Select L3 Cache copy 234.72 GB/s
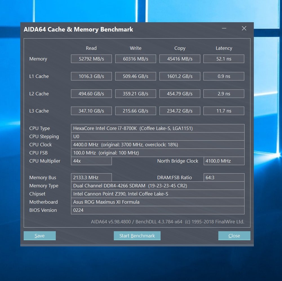Viewport: 282px width, 281px height. point(180,111)
